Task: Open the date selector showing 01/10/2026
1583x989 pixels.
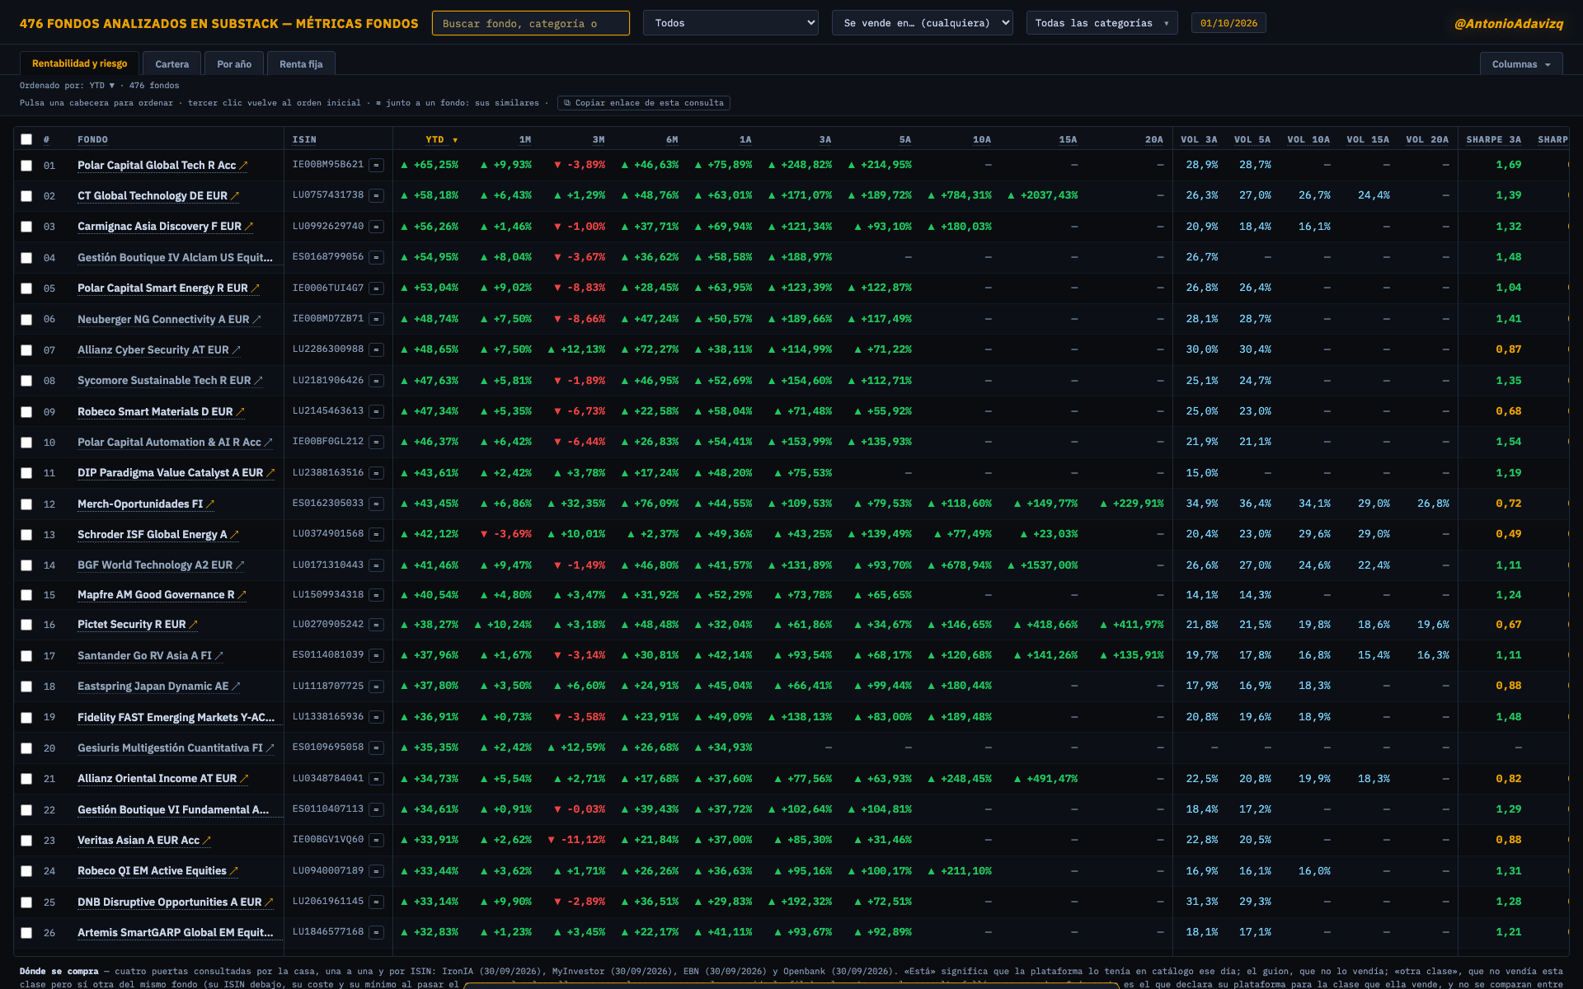Action: 1228,23
